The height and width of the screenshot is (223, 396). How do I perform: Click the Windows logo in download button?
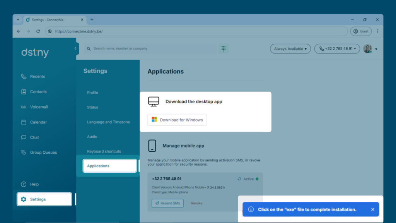tap(154, 120)
